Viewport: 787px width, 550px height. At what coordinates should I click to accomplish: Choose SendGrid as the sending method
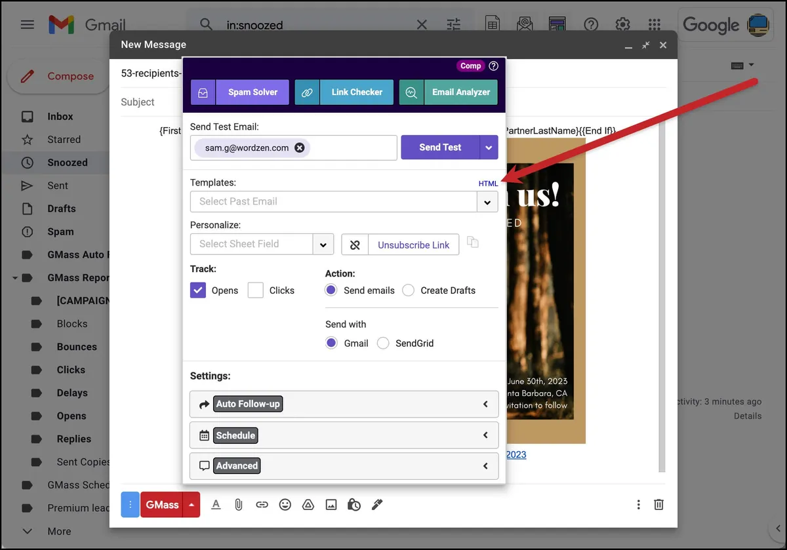(383, 343)
